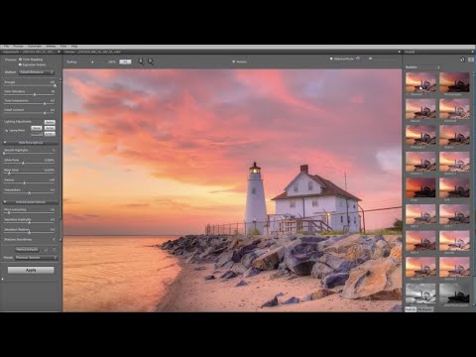Click the Color Saturation slider

pyautogui.click(x=30, y=94)
